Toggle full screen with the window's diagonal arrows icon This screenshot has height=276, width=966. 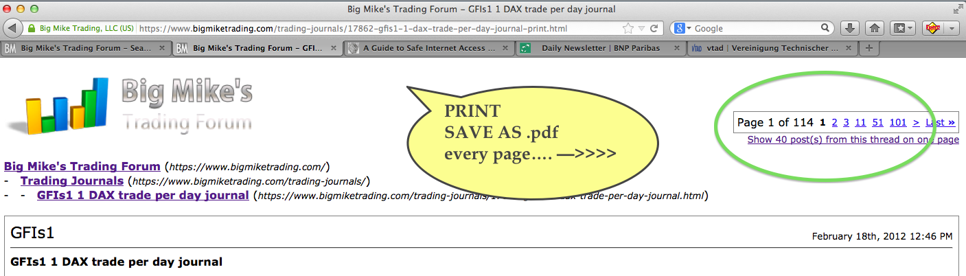[958, 9]
